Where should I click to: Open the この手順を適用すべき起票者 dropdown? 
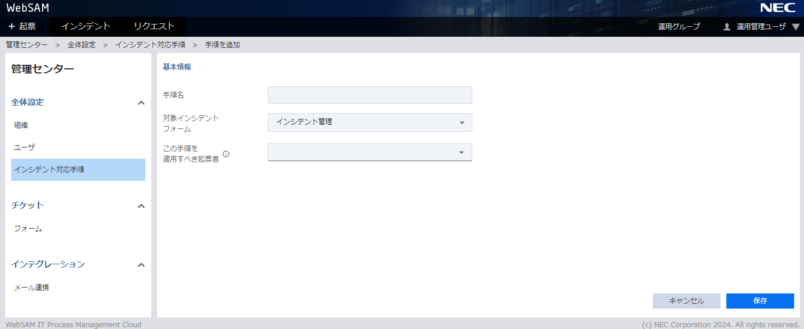pyautogui.click(x=370, y=153)
